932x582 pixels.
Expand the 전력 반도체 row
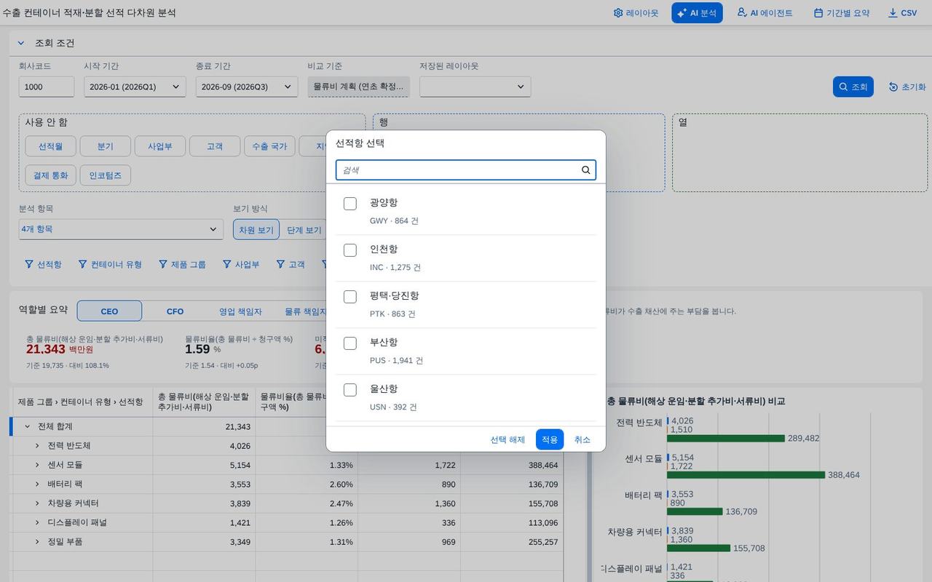coord(37,445)
